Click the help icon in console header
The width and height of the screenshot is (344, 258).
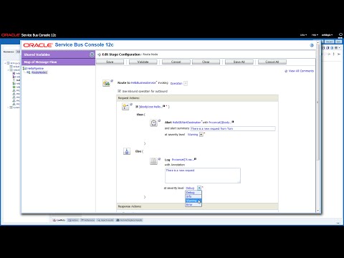tap(312, 45)
